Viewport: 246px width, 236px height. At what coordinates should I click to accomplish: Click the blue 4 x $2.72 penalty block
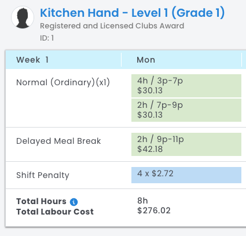click(186, 175)
